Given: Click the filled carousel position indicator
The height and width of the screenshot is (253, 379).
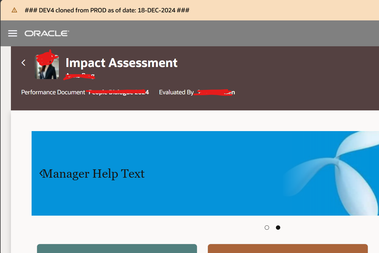Looking at the screenshot, I should point(278,227).
